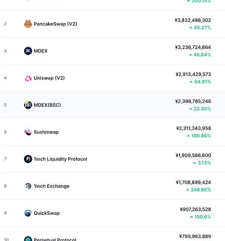Click the Perpetual Protocol teal icon
The width and height of the screenshot is (225, 241).
tap(28, 239)
